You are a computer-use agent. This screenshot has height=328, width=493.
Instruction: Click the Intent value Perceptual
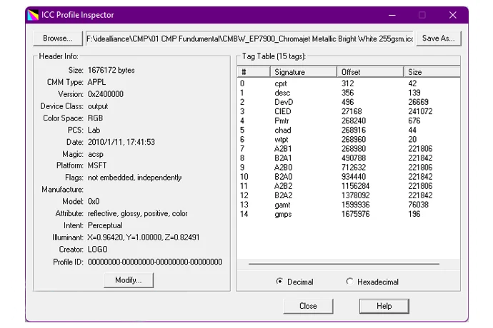[105, 225]
